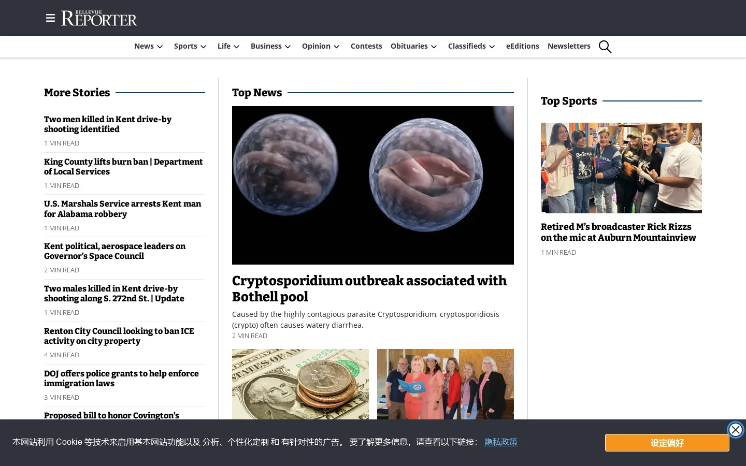Click the Bellevue Reporter logo
Screen dimensions: 746x466
(x=99, y=18)
